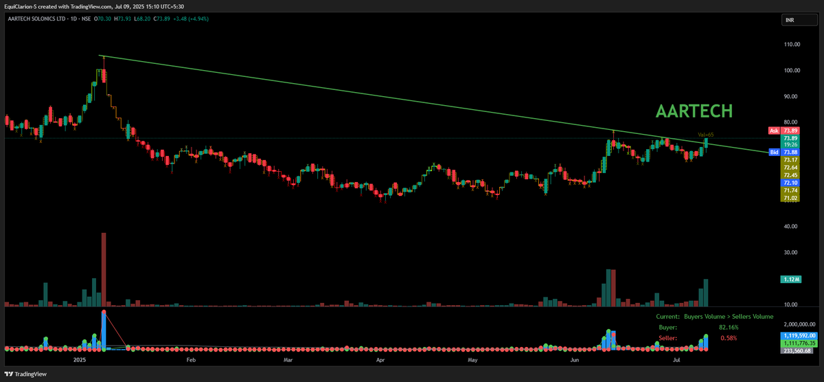The height and width of the screenshot is (382, 824).
Task: Click the Feb time axis label
Action: pos(191,359)
